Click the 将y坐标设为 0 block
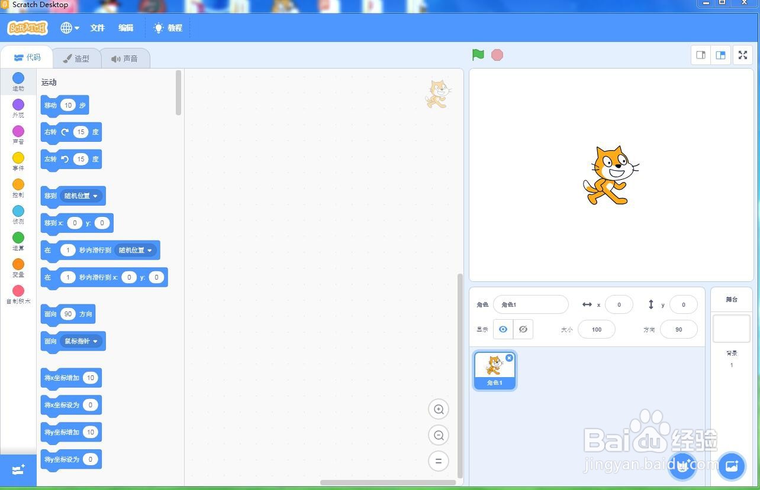The height and width of the screenshot is (490, 760). click(71, 459)
